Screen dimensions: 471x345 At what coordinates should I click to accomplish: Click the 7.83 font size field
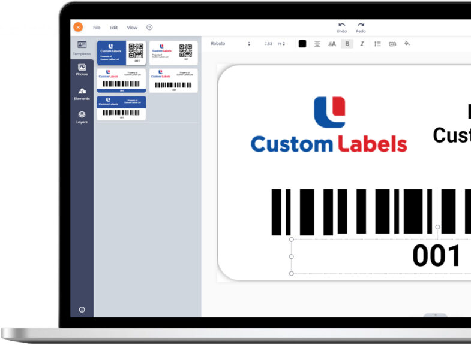(x=268, y=44)
